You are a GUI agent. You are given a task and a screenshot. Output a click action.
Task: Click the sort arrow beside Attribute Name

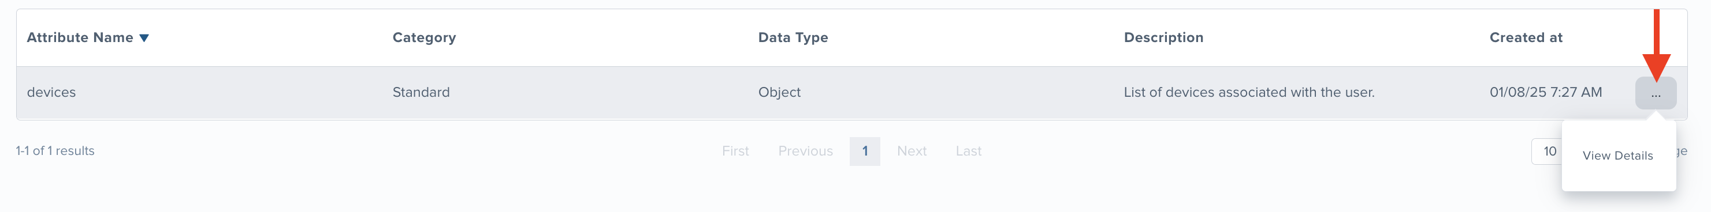143,39
